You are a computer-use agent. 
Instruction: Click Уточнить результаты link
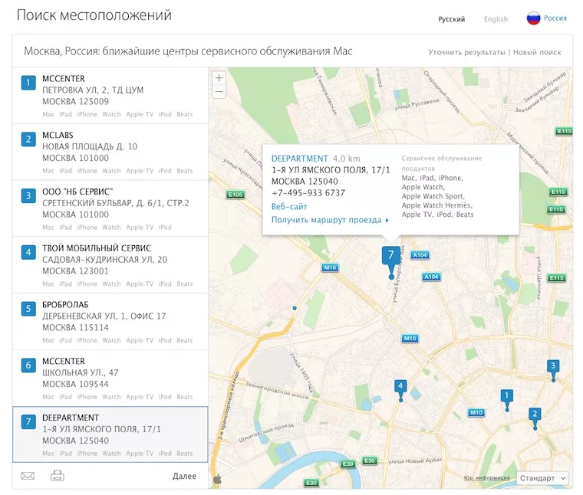point(466,52)
